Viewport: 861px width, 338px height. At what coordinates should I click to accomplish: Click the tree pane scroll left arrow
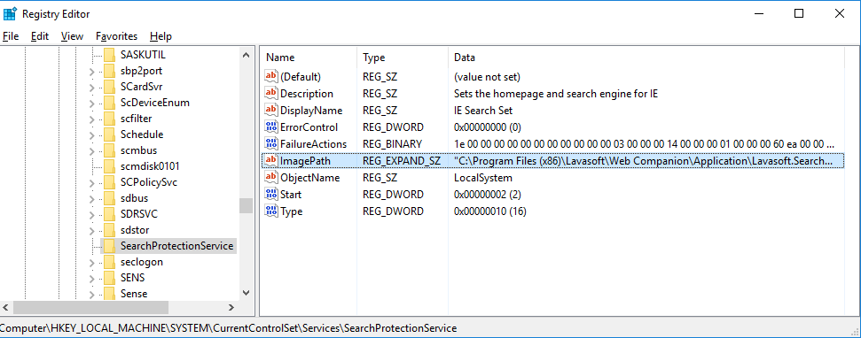(6, 307)
